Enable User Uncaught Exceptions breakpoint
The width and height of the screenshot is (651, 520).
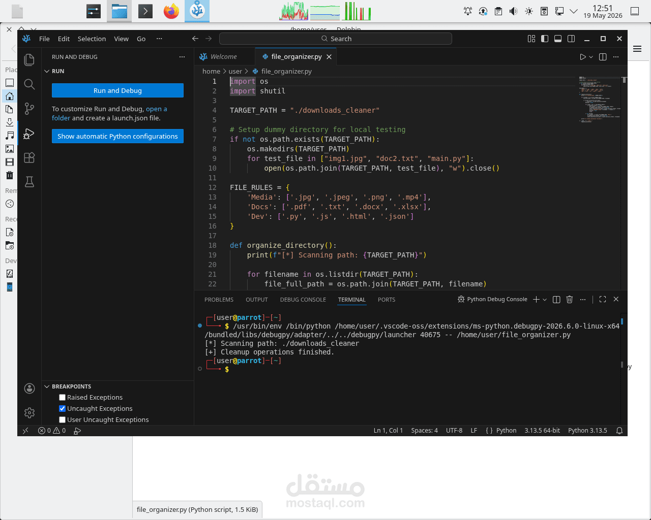[62, 420]
